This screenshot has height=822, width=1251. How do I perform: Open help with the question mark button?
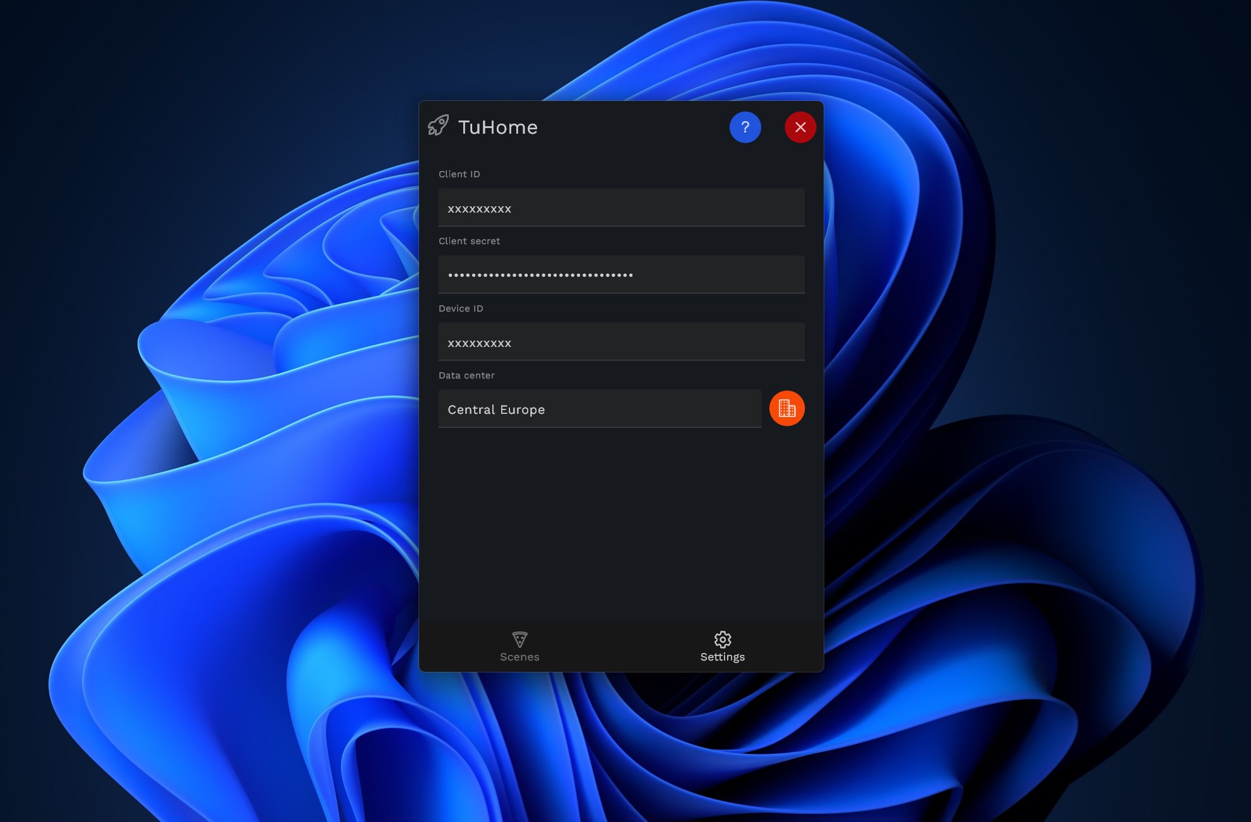coord(745,127)
